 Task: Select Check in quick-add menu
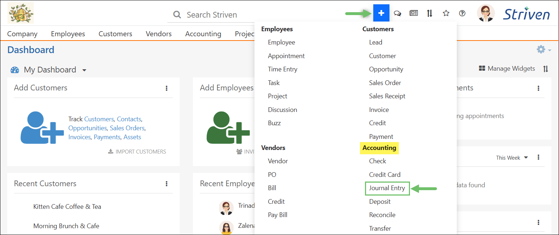click(377, 161)
